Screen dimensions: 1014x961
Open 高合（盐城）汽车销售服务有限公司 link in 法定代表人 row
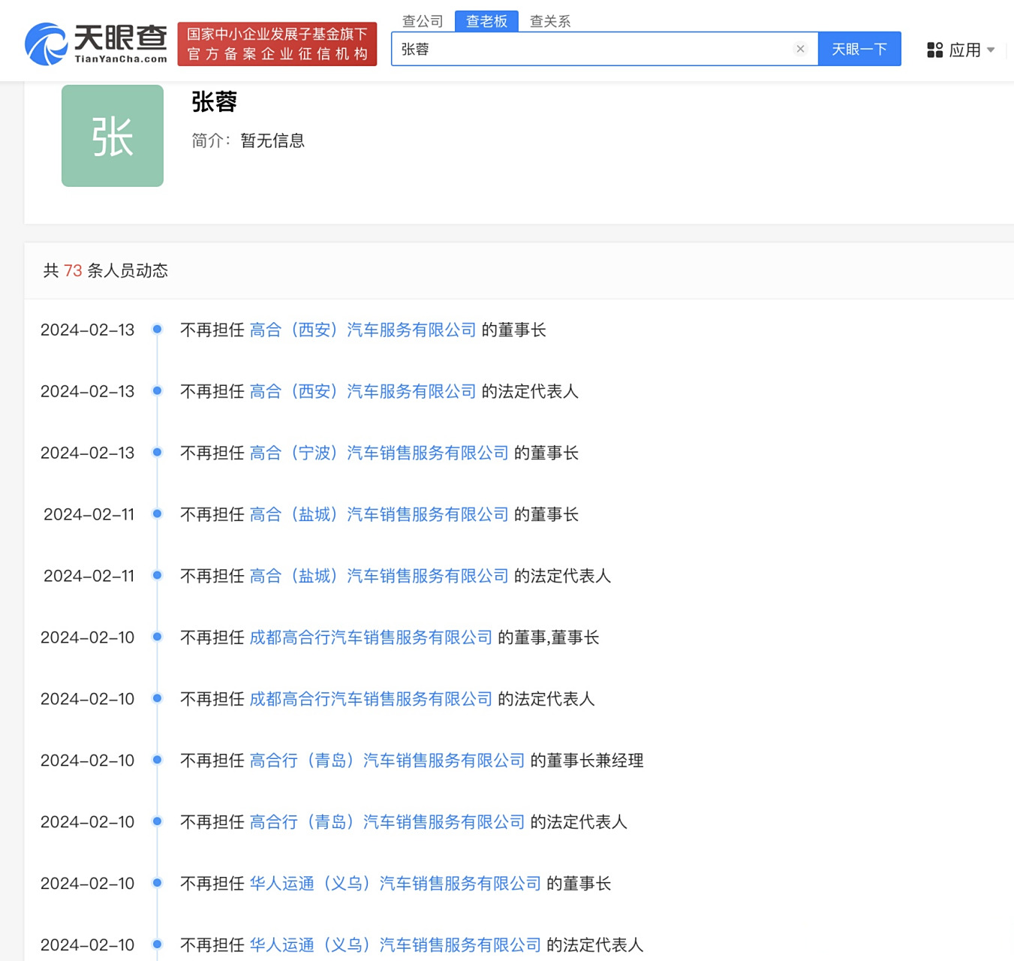tap(379, 576)
